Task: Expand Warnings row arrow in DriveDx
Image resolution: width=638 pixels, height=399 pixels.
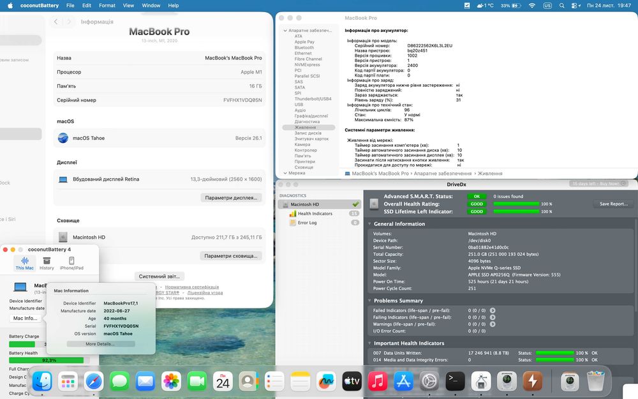Action: 493,324
